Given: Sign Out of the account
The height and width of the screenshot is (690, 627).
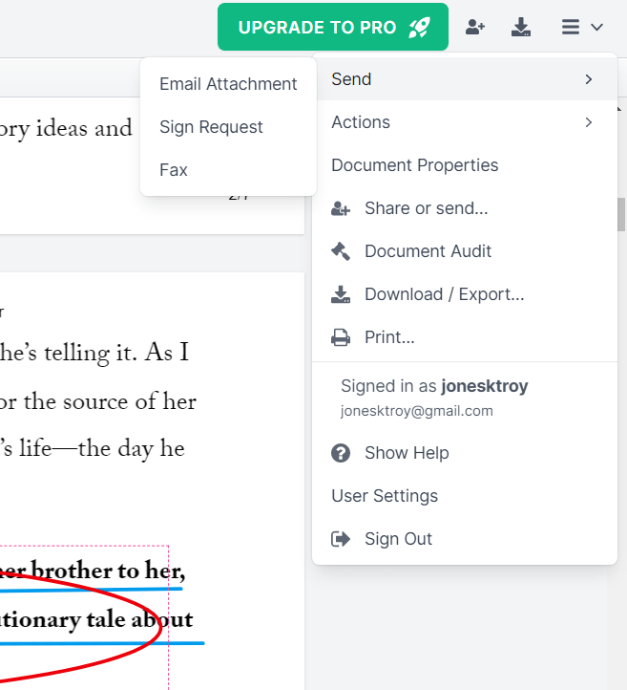Looking at the screenshot, I should (465, 539).
